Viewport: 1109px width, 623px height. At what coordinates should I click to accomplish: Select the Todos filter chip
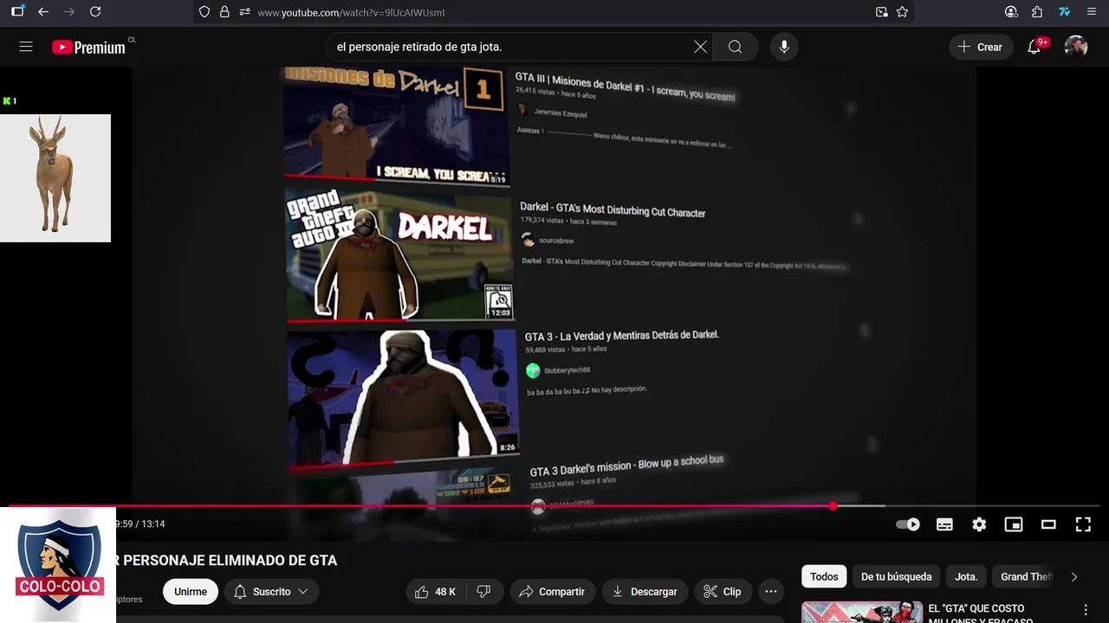[x=824, y=576]
